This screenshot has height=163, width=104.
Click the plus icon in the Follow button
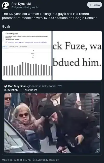(x=90, y=5)
